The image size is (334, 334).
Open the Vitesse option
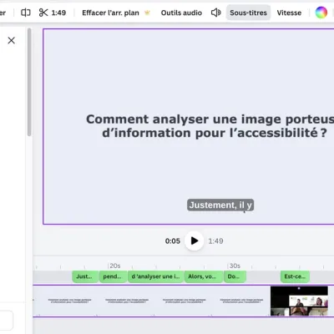point(289,13)
